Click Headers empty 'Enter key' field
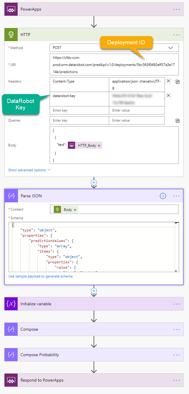This screenshot has height=394, width=189. tap(79, 110)
